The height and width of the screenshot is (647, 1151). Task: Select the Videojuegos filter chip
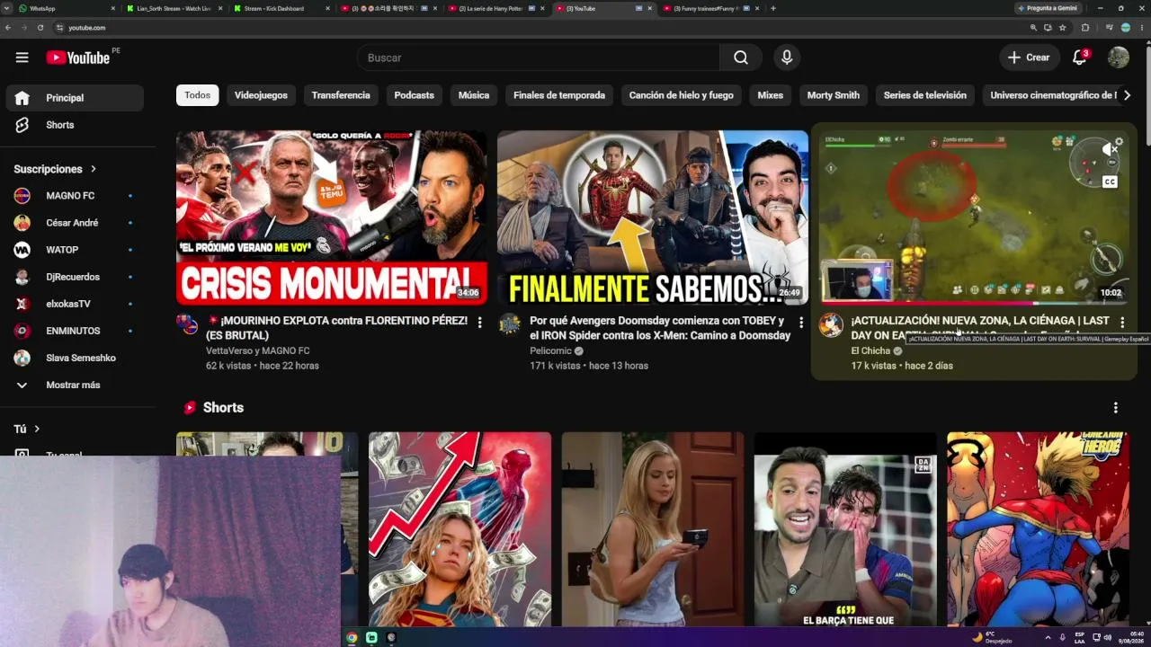pyautogui.click(x=261, y=95)
